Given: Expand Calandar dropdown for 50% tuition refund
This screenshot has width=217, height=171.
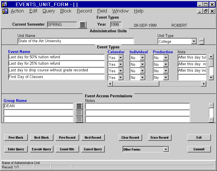Looking at the screenshot, I should [x=120, y=58].
